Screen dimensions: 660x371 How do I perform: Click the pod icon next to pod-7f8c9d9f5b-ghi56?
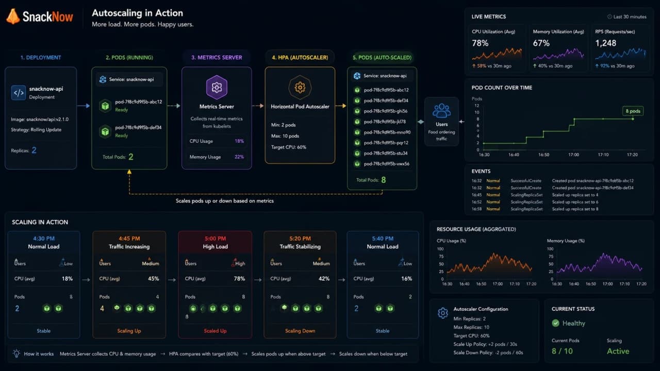tap(357, 111)
